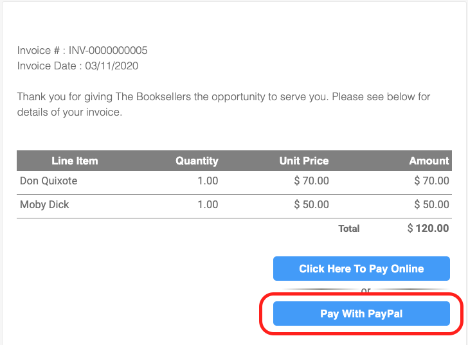Screen dimensions: 468x345
Task: Click the Line Item column header
Action: [x=75, y=161]
